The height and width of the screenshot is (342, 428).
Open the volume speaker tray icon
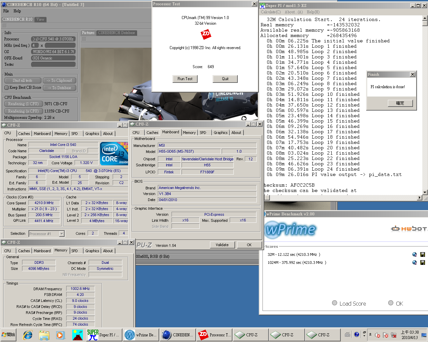tap(378, 335)
